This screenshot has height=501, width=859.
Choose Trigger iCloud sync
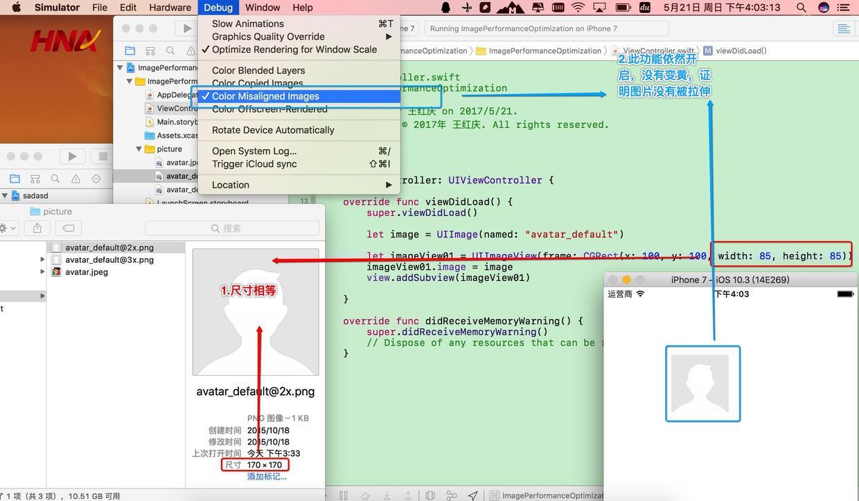coord(298,164)
